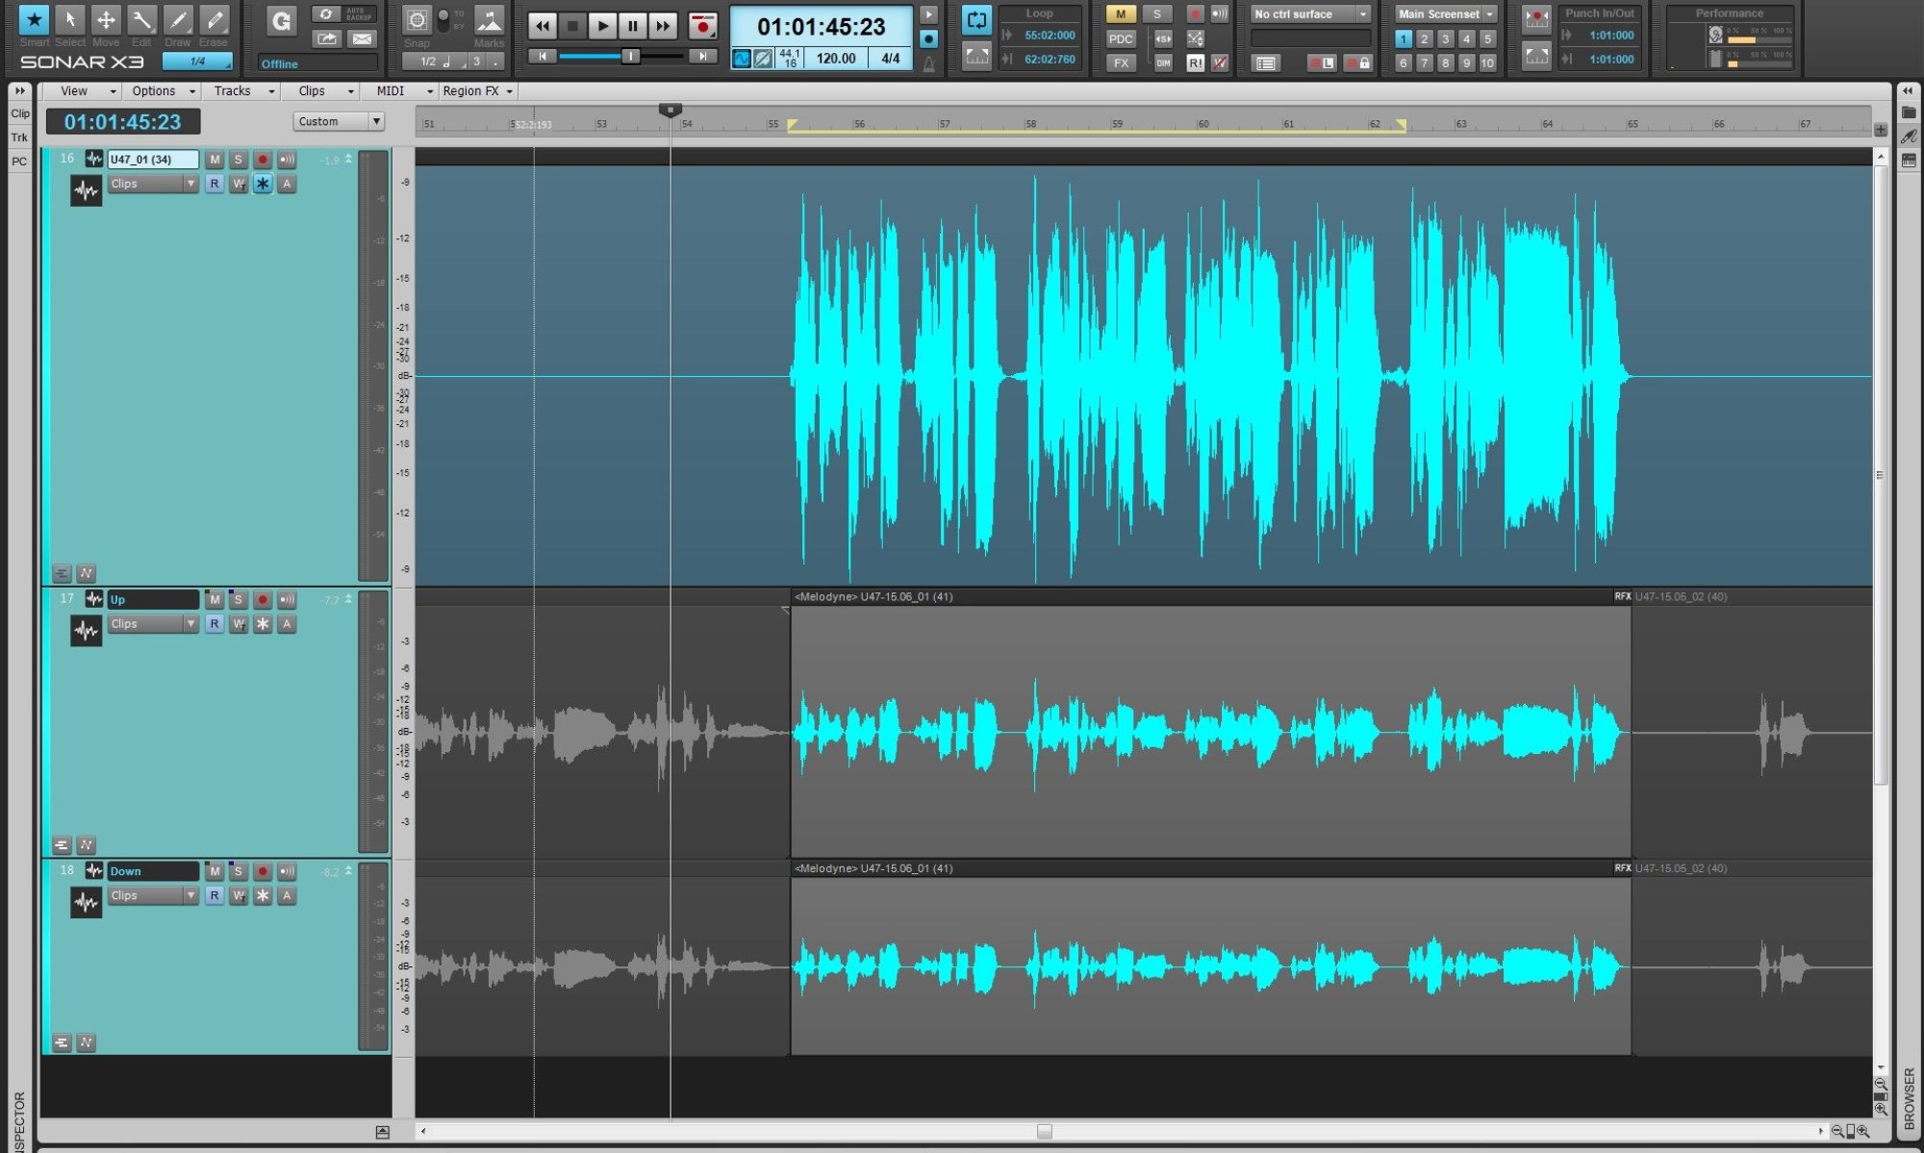Viewport: 1924px width, 1153px height.
Task: Open Clips edit filter dropdown on Up track
Action: click(153, 624)
